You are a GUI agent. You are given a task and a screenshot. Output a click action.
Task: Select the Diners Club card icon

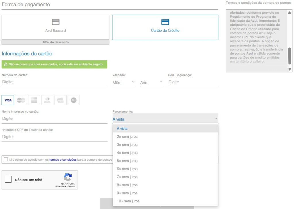pos(47,100)
